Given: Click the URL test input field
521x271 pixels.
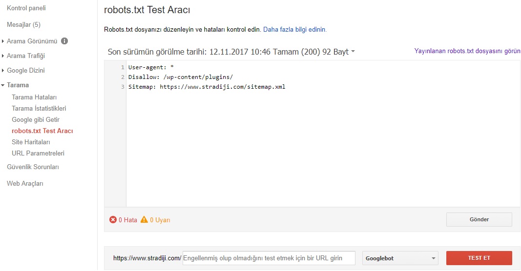Looking at the screenshot, I should [269, 258].
